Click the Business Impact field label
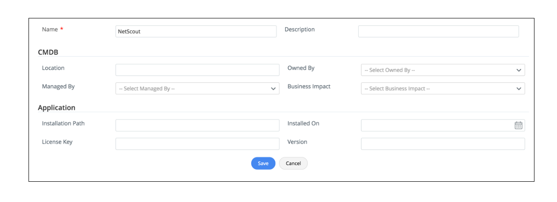Screen dimensions: 557x202 click(x=309, y=87)
